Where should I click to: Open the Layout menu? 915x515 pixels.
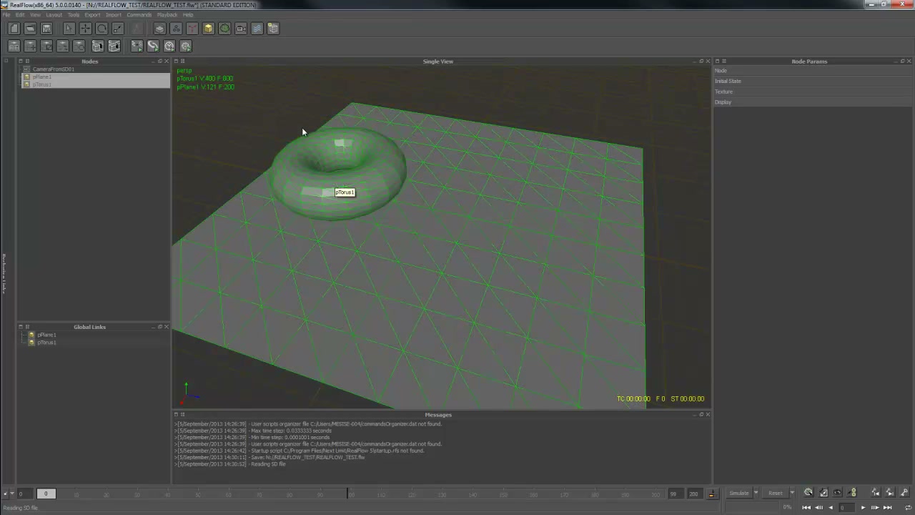coord(54,15)
